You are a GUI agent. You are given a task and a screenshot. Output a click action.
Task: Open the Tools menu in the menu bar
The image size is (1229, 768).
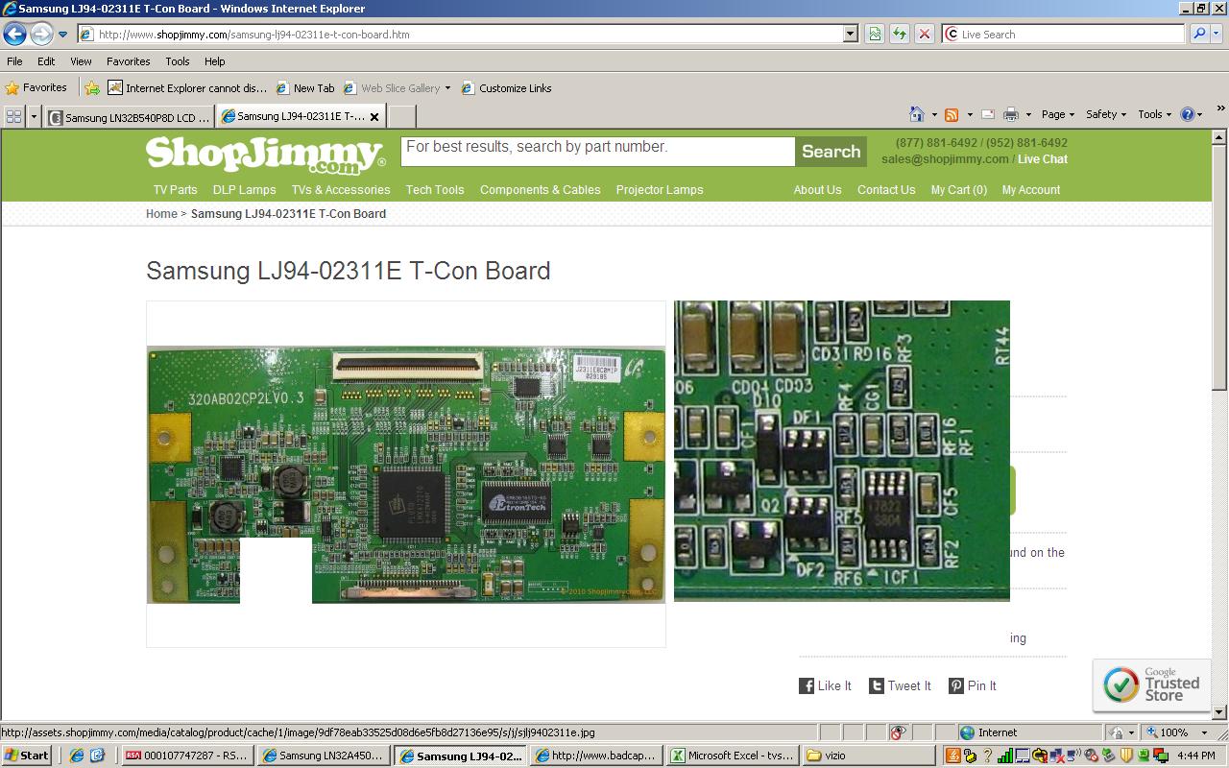click(x=177, y=61)
